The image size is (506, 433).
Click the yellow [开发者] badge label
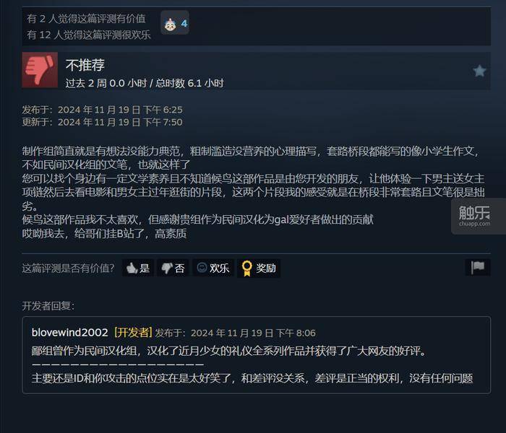point(133,333)
